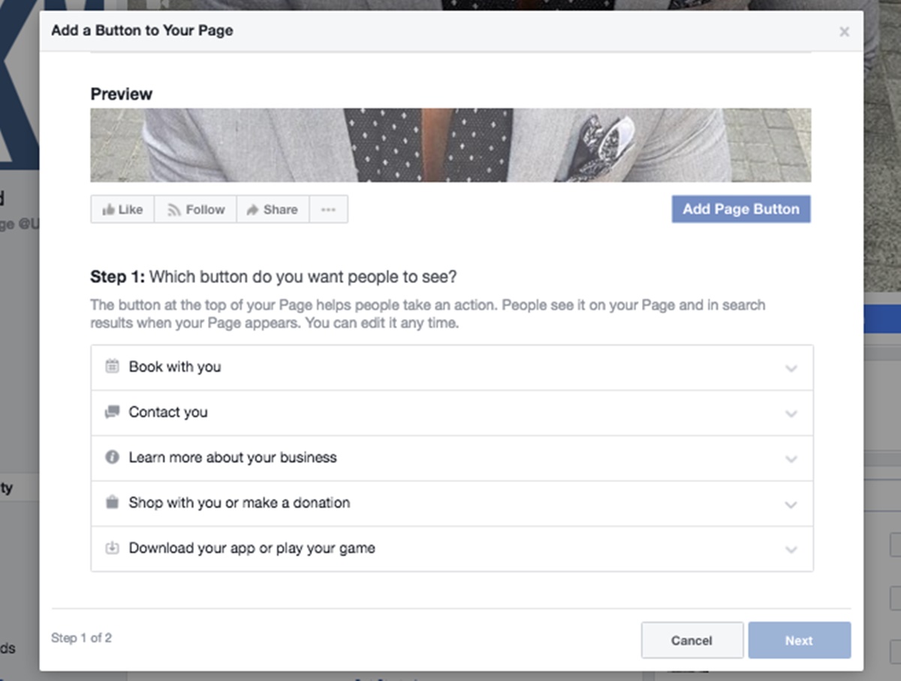
Task: Expand the Book with you chevron
Action: coord(791,369)
